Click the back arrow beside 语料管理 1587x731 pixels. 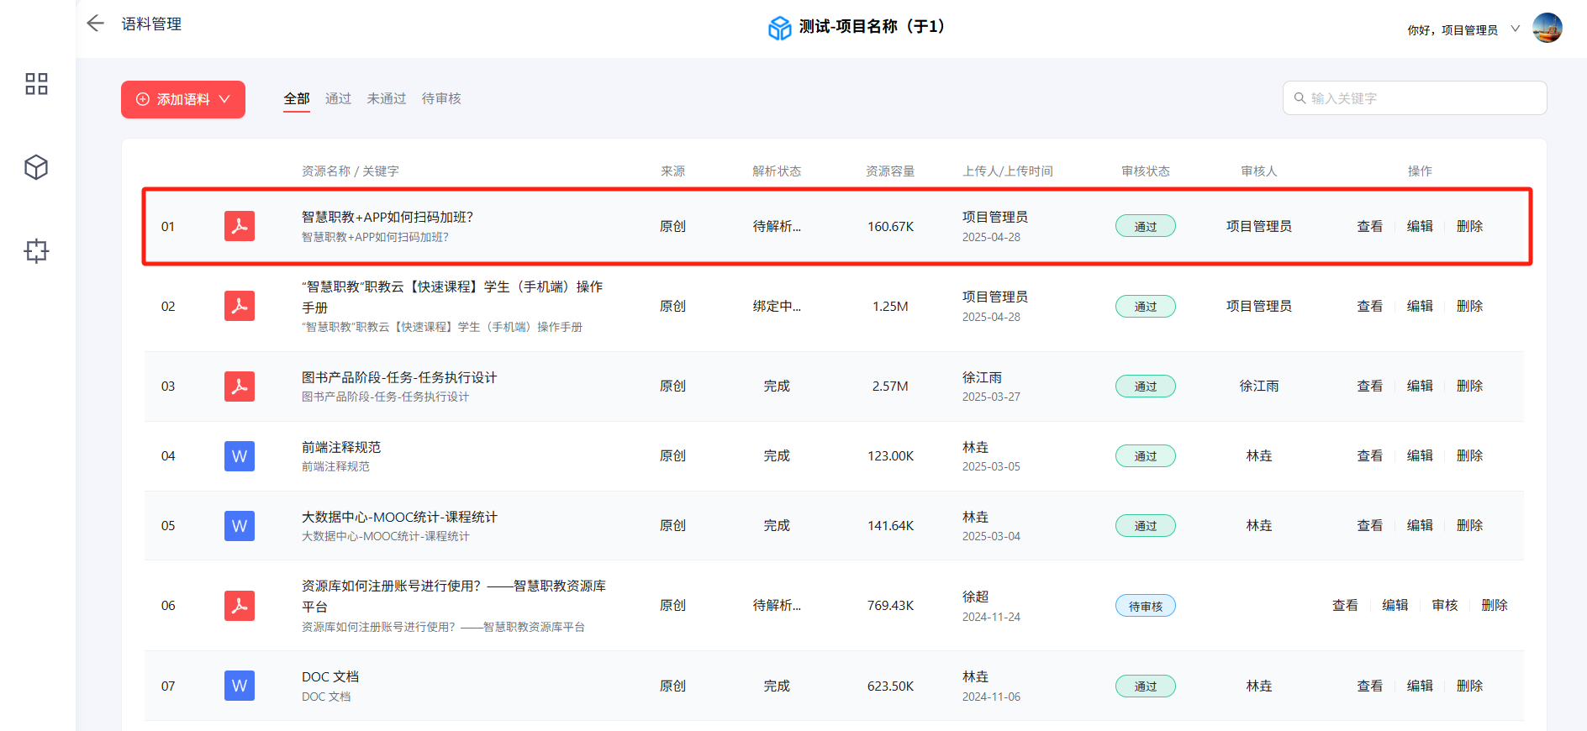[x=95, y=24]
